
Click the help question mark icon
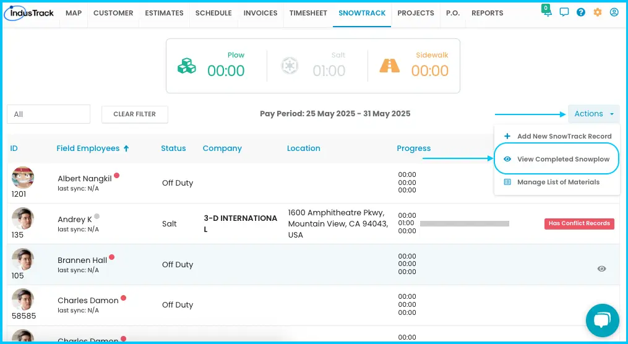(581, 12)
